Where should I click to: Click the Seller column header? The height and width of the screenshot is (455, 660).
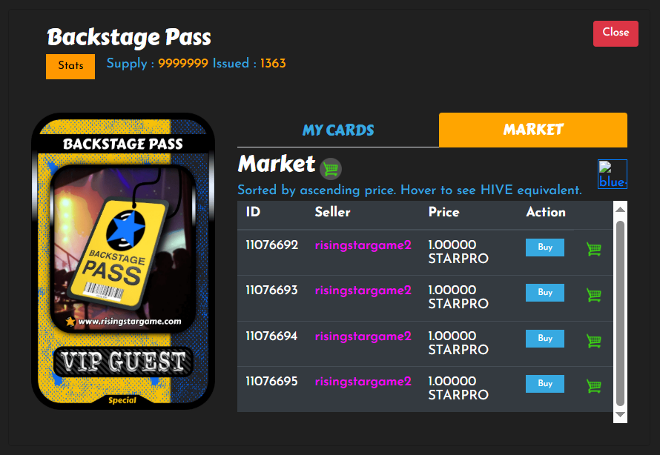tap(332, 212)
